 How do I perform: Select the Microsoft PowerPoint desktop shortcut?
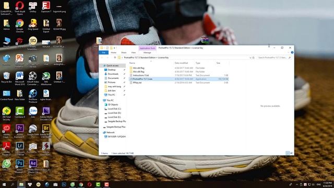[20, 61]
